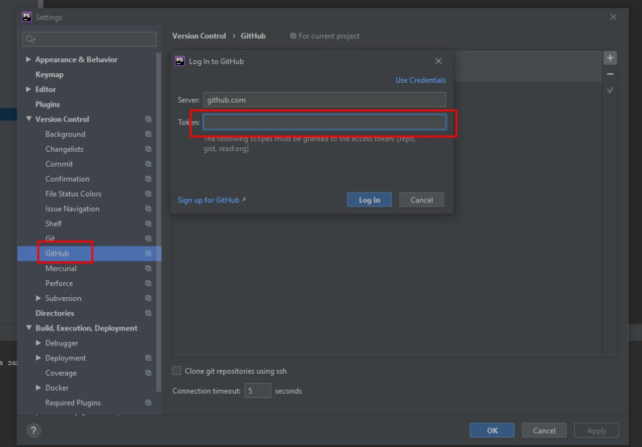Click the project-level icon beside Issue Navigation

click(148, 209)
